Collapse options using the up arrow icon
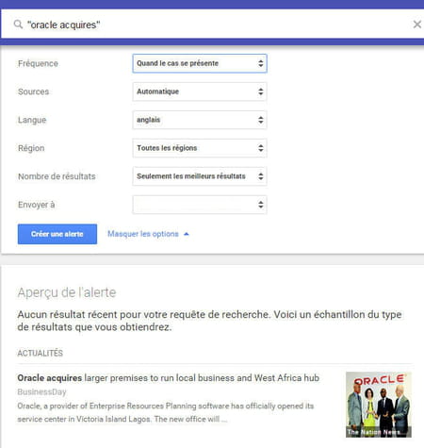 pos(187,234)
